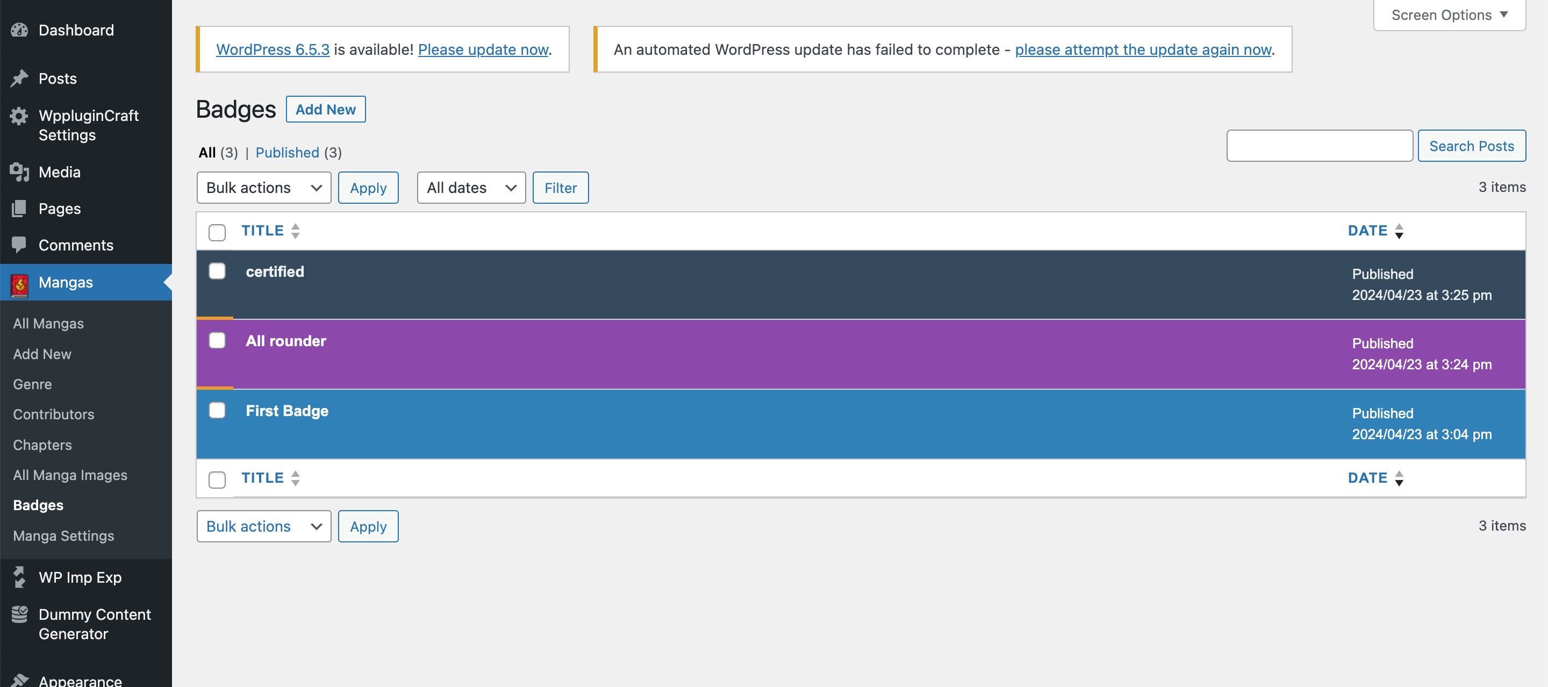Image resolution: width=1548 pixels, height=687 pixels.
Task: Open the bottom Bulk actions dropdown
Action: [264, 526]
